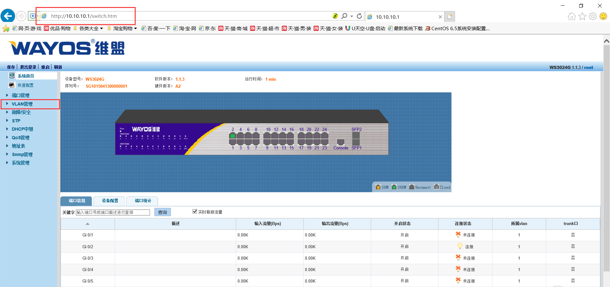Open the 百度一下 bookmark
610x287 pixels.
pos(156,29)
